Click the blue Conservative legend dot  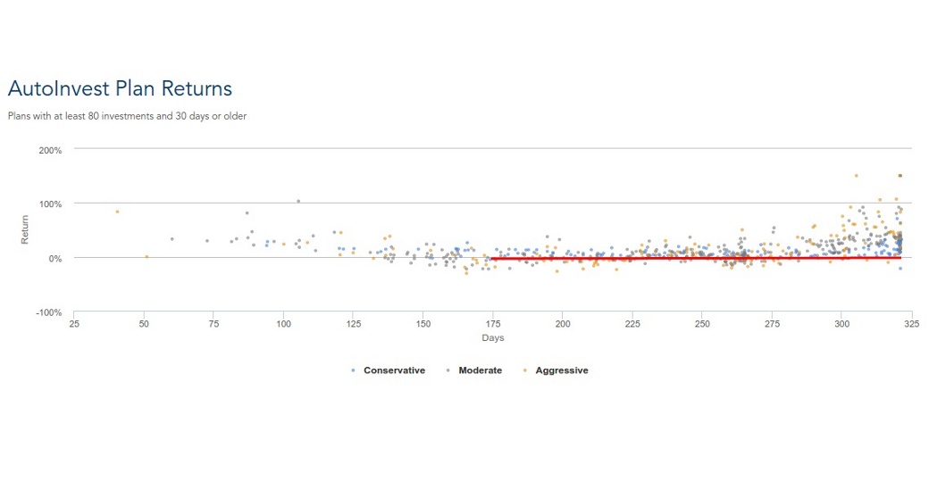point(353,370)
